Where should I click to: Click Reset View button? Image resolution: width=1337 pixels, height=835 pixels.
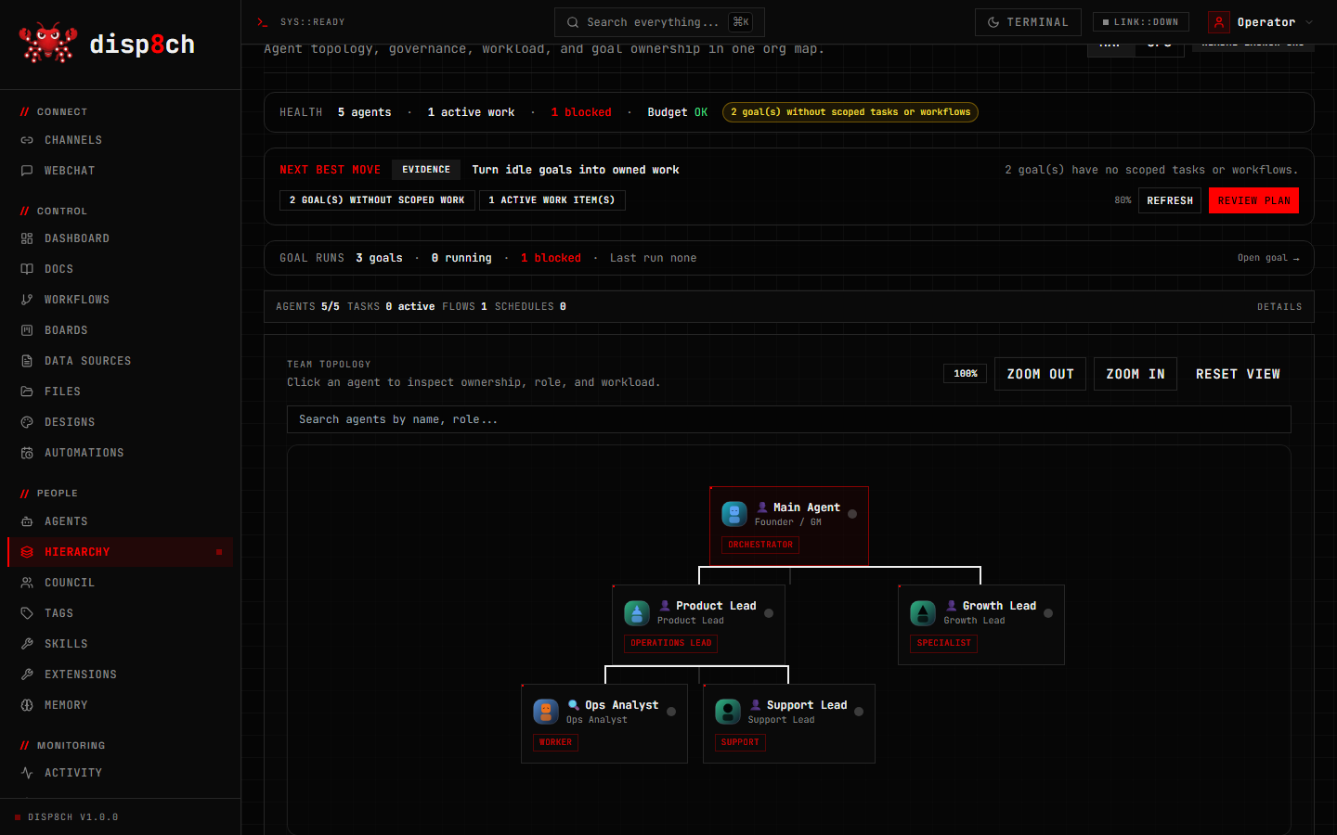(x=1238, y=374)
